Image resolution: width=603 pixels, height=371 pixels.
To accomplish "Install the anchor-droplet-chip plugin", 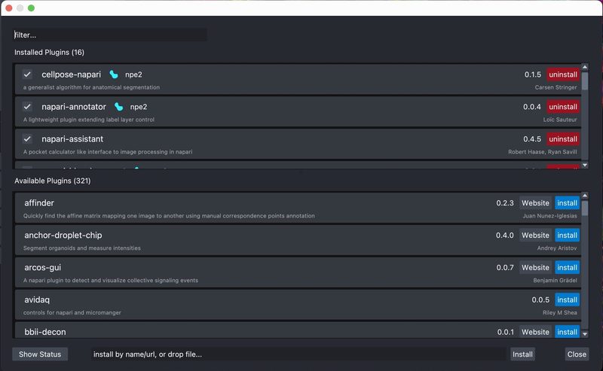I will pos(567,235).
